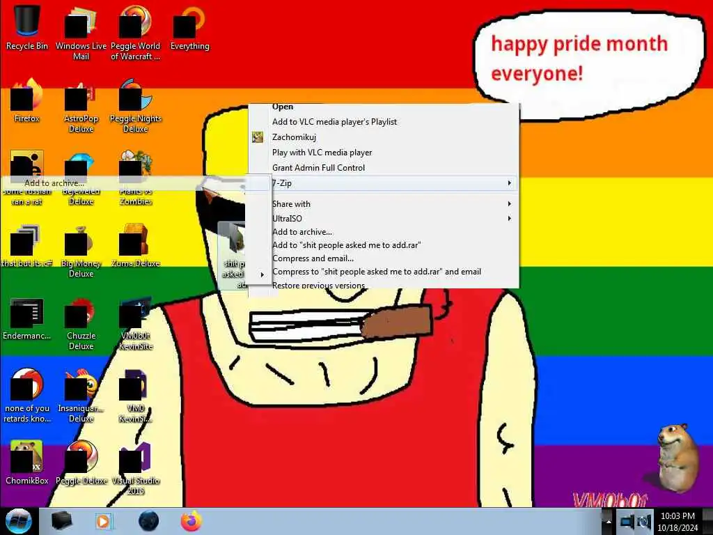
Task: Launch Peggle Deluxe desktop icon
Action: [x=81, y=463]
